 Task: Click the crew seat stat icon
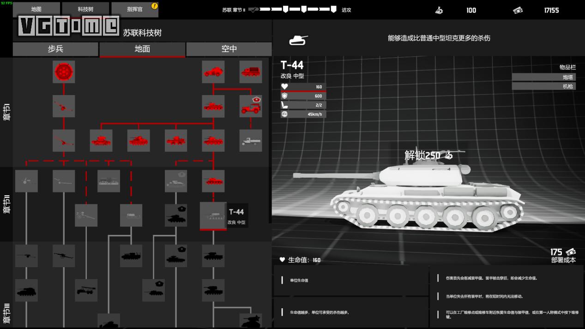click(284, 105)
